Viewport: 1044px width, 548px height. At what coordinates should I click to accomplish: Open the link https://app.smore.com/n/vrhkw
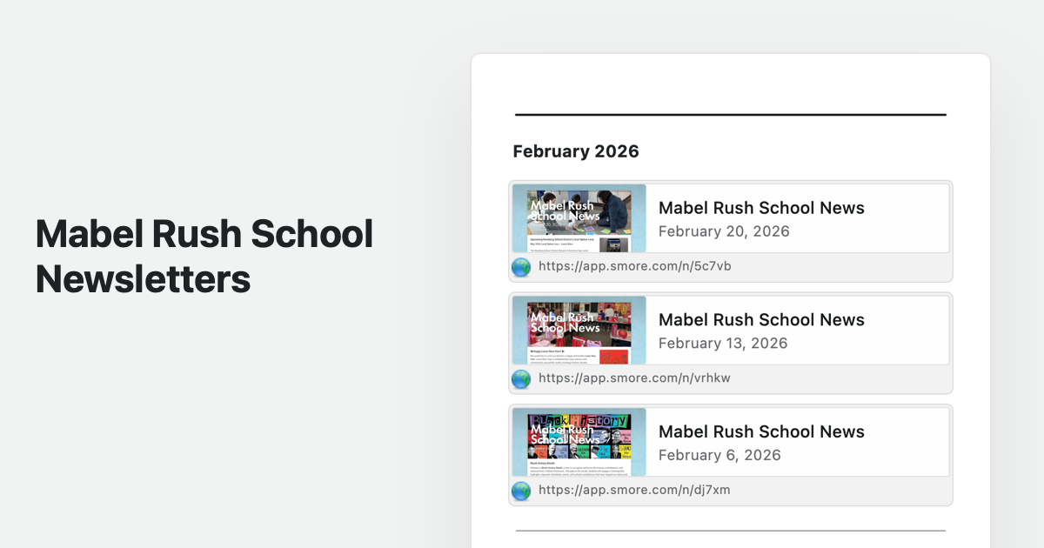click(635, 378)
